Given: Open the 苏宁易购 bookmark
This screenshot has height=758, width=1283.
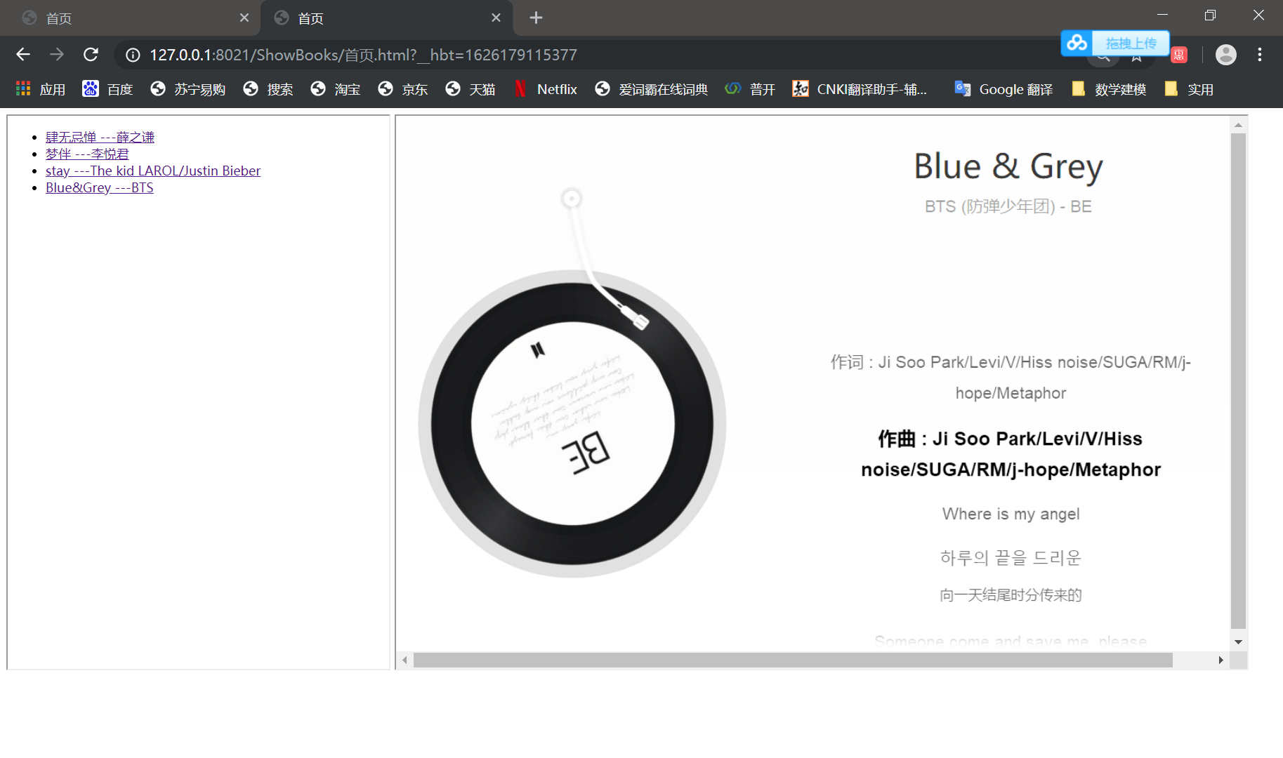Looking at the screenshot, I should tap(187, 89).
